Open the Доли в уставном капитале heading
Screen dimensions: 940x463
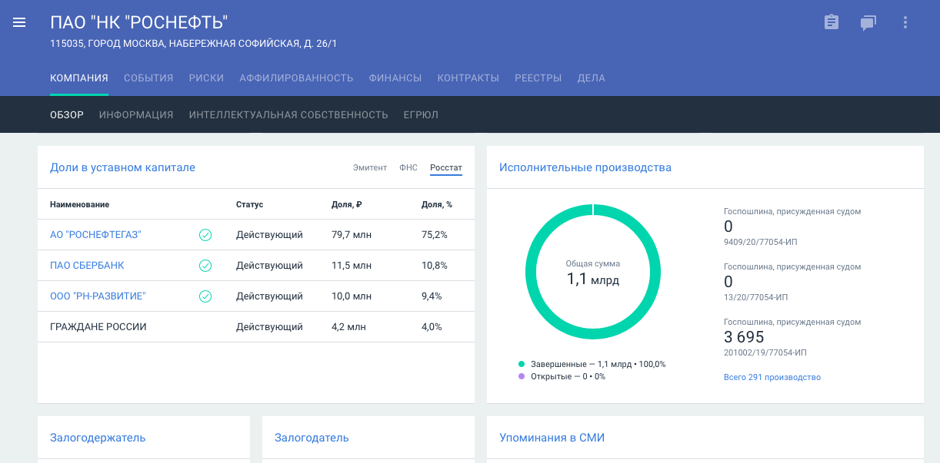click(x=122, y=167)
